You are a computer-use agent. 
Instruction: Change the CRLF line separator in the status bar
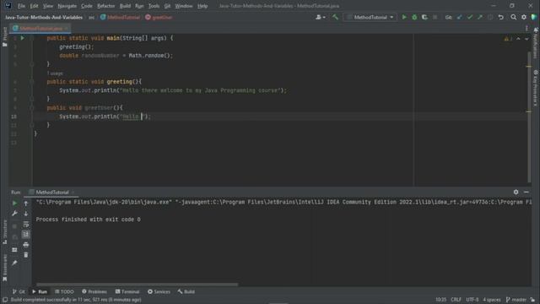pos(456,300)
